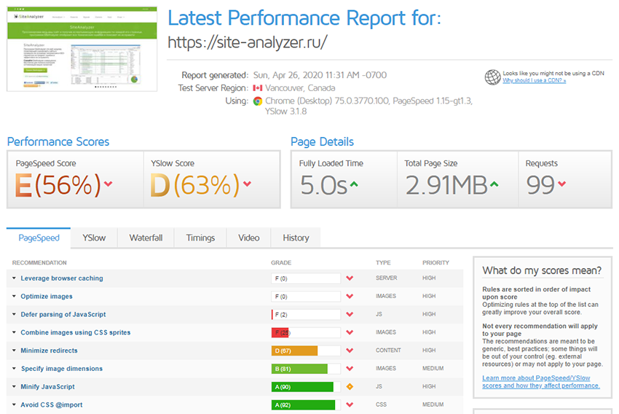This screenshot has width=619, height=414.
Task: Select the PageSpeed tab
Action: tap(39, 238)
